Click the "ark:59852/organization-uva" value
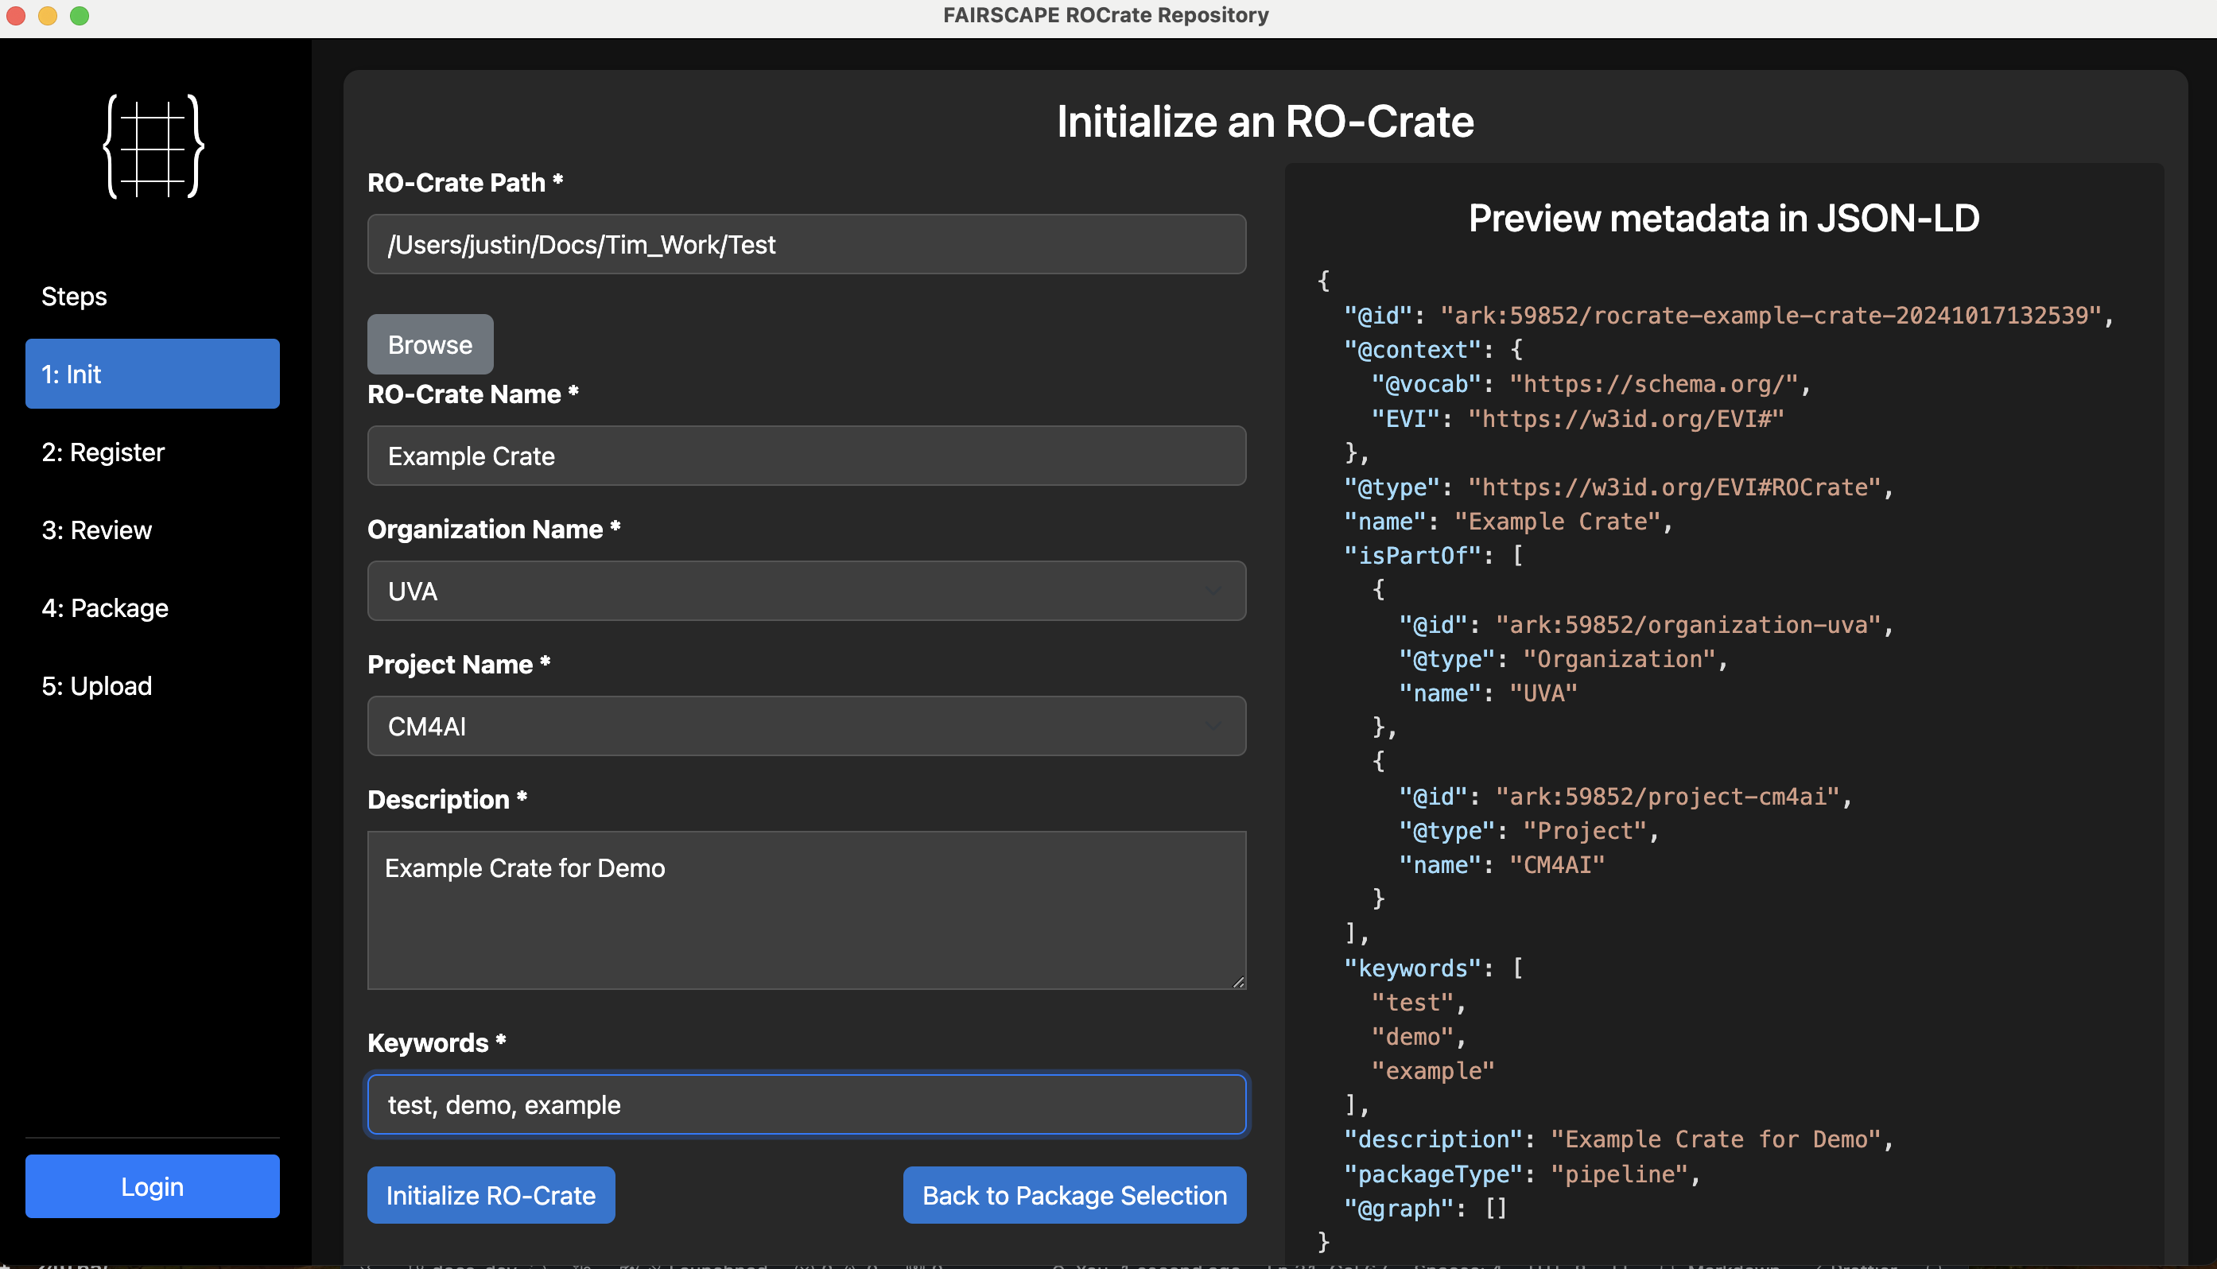 tap(1689, 625)
